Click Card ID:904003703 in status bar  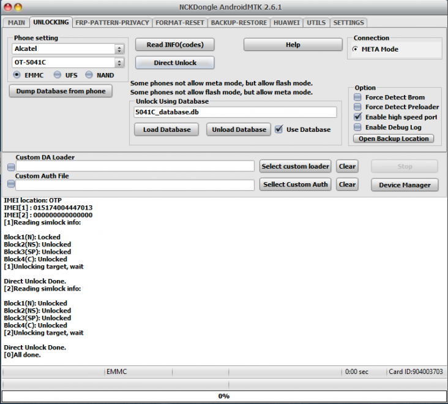click(x=416, y=372)
